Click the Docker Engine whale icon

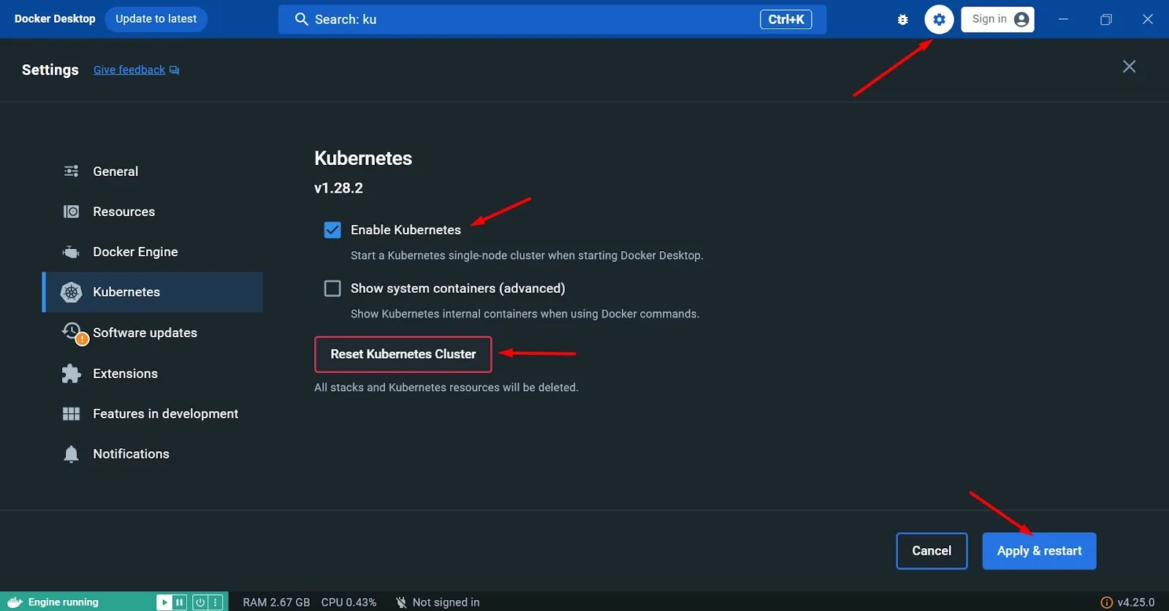pyautogui.click(x=71, y=252)
